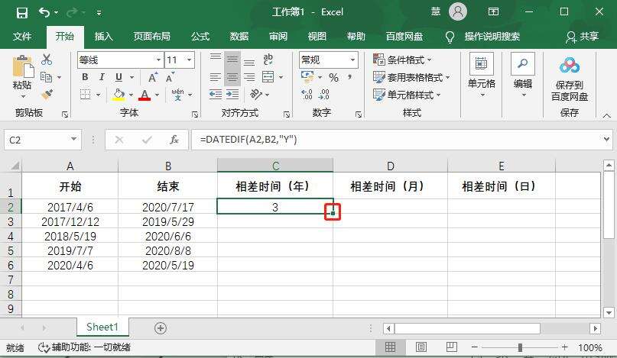This screenshot has width=617, height=358.
Task: Switch to the 页面布局 tab
Action: [151, 37]
